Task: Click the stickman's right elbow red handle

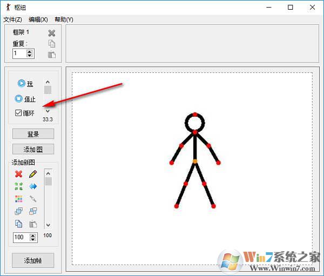Action: coord(208,146)
